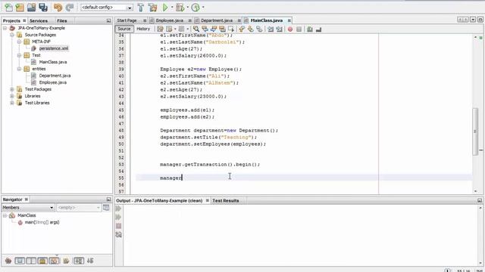485x272 pixels.
Task: Switch to the Services tab
Action: [x=39, y=20]
